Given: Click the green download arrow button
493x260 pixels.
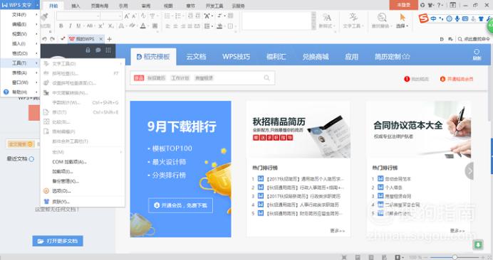Looking at the screenshot, I should click(478, 244).
